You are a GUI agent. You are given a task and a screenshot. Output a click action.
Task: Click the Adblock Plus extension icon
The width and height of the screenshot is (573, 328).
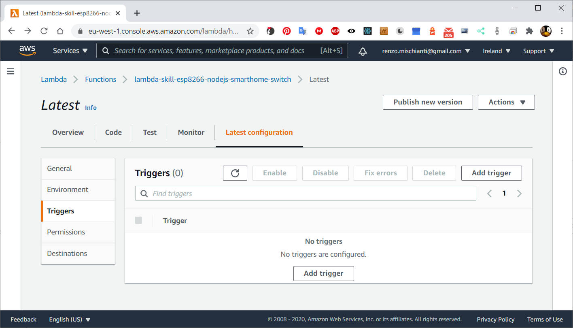coord(335,31)
